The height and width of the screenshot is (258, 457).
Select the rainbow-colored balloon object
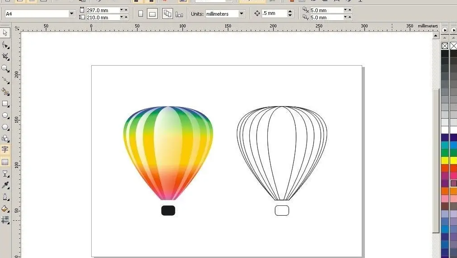point(168,153)
